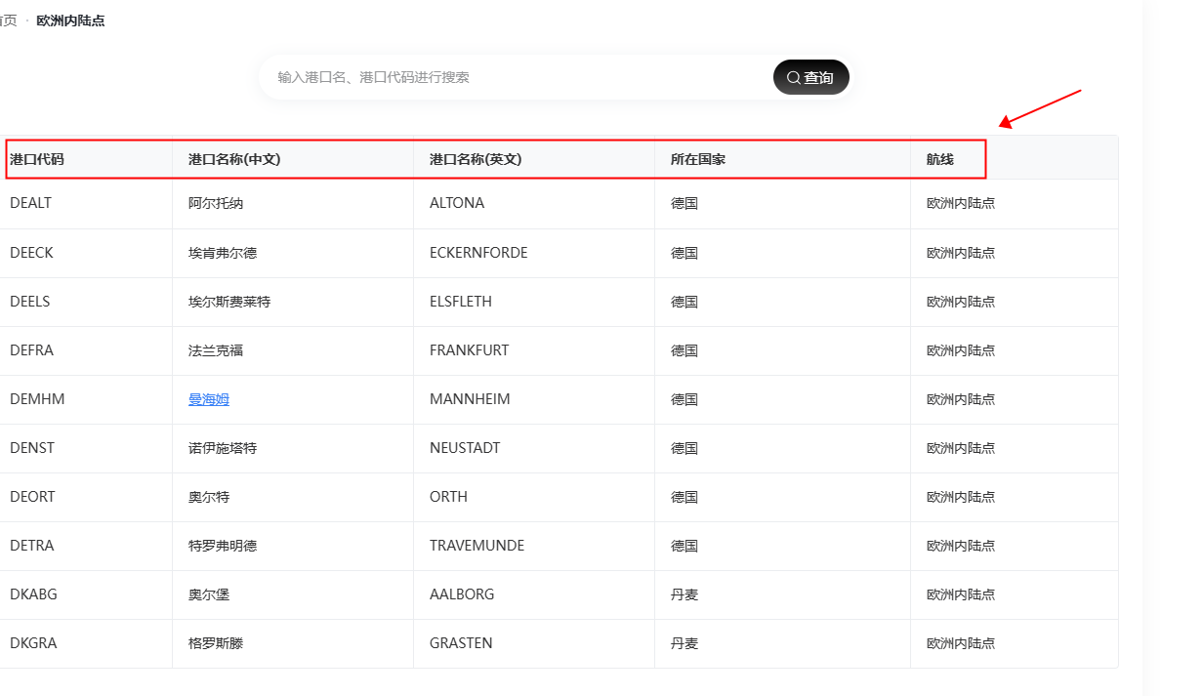Click 欧洲内陆点 in the ORTH row
The image size is (1203, 696).
961,497
